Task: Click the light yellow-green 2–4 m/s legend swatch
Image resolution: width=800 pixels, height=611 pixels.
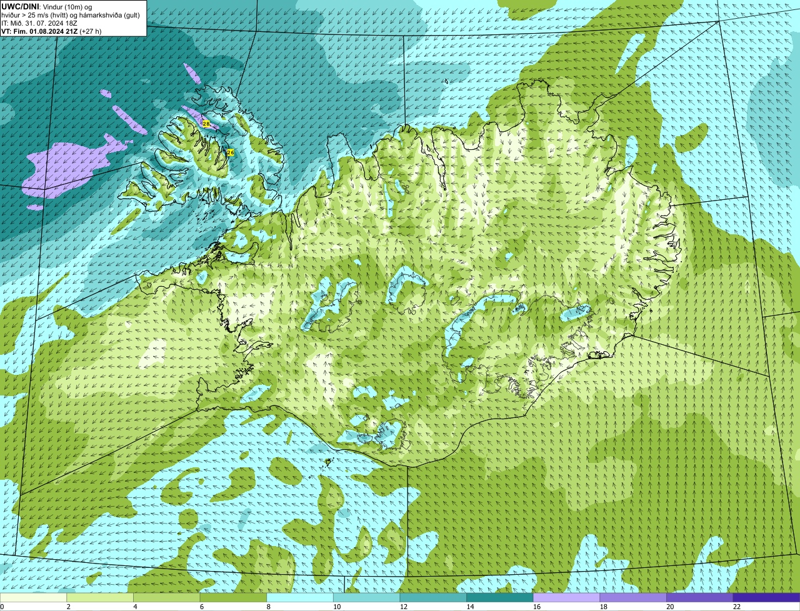Action: 100,597
